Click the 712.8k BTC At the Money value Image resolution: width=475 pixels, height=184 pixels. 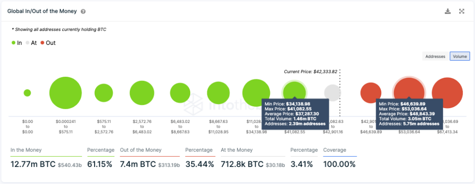pos(242,165)
